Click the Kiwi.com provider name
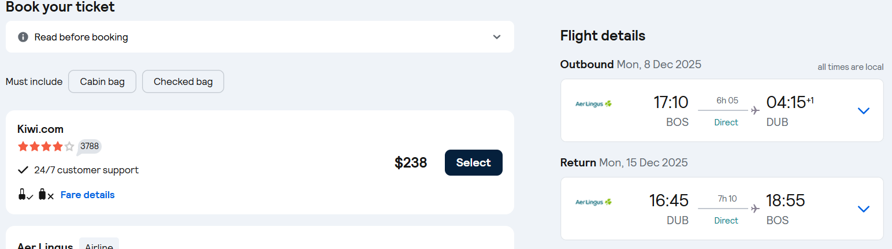Screen dimensions: 892x249 (x=40, y=129)
